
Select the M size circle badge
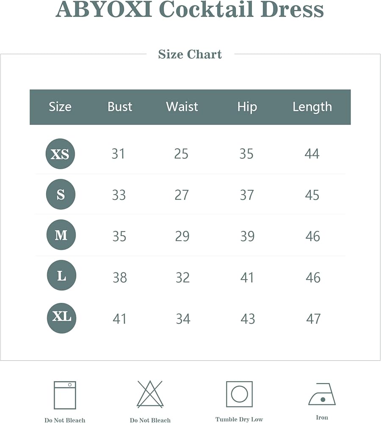pyautogui.click(x=61, y=235)
